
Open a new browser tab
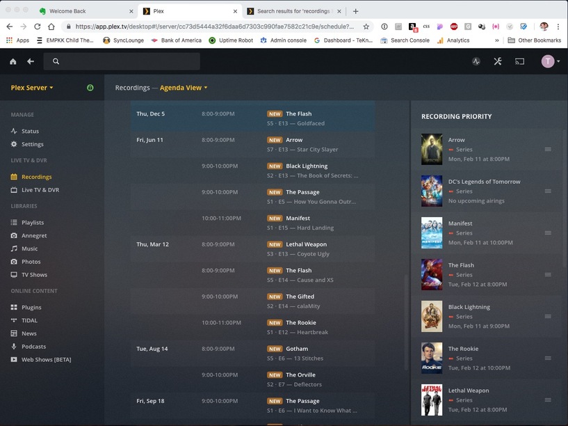pyautogui.click(x=355, y=11)
